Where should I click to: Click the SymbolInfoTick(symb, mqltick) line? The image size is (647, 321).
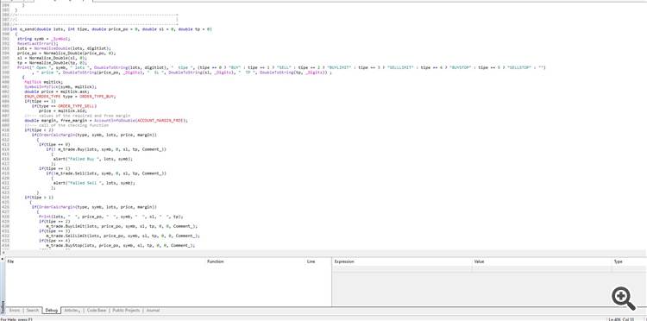(x=60, y=86)
